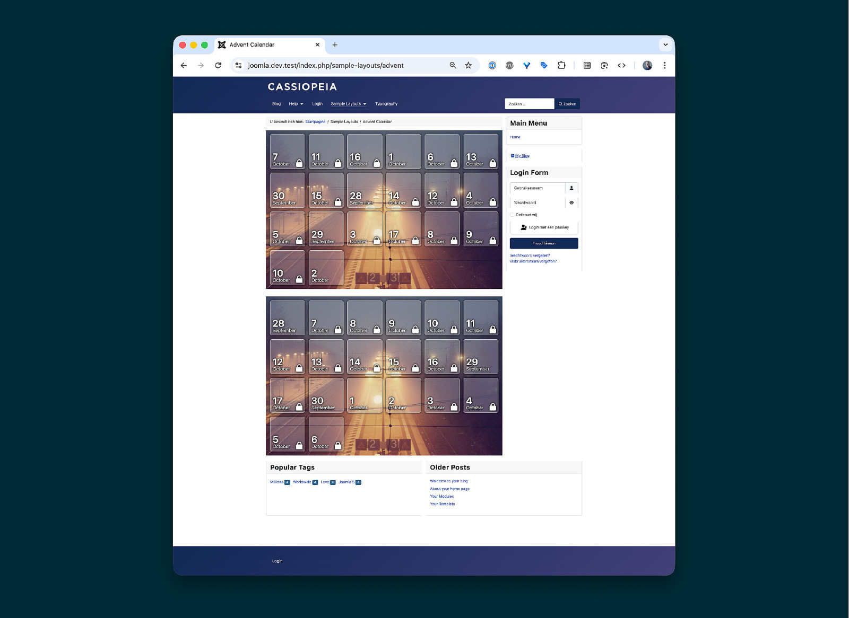Click 'Wachtwoord vergeten?' link
Screen dimensions: 849x618
tap(530, 255)
